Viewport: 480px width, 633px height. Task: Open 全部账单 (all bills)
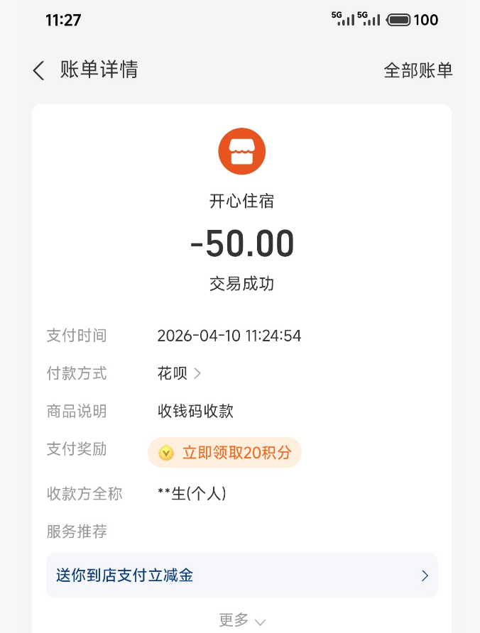click(x=418, y=70)
